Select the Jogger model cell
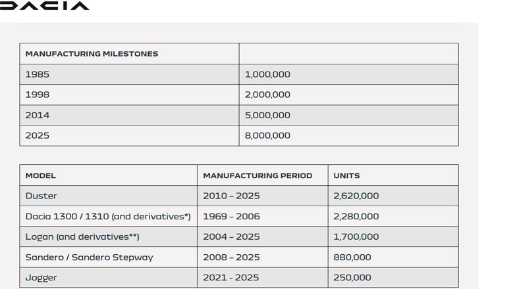Viewport: 515px width, 289px height. [41, 277]
